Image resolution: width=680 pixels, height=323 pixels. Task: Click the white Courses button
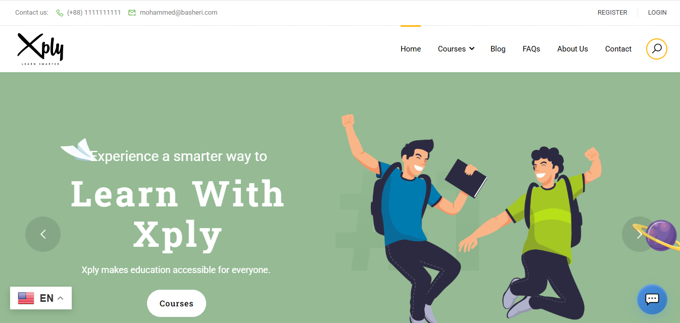tap(176, 303)
